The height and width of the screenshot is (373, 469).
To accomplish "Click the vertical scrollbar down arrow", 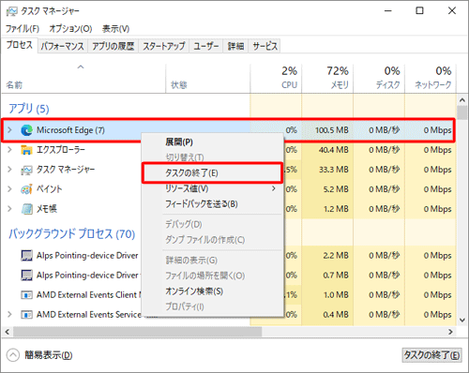I will (x=462, y=320).
